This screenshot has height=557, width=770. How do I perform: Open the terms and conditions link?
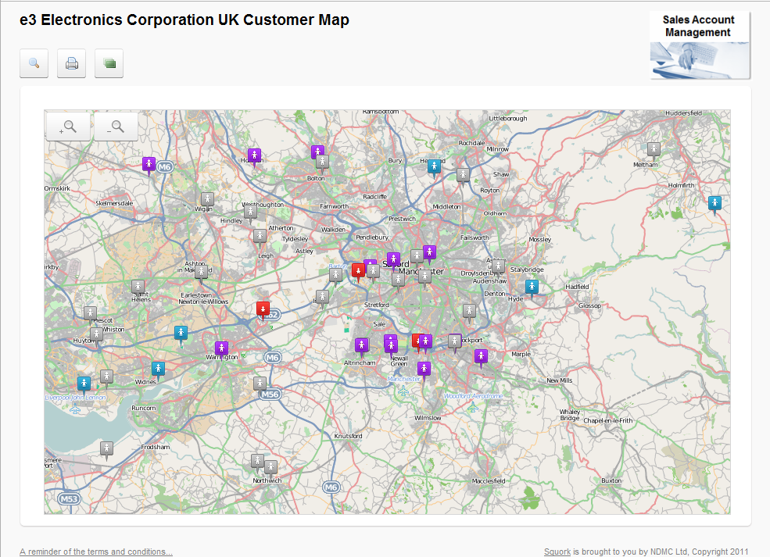pyautogui.click(x=95, y=551)
